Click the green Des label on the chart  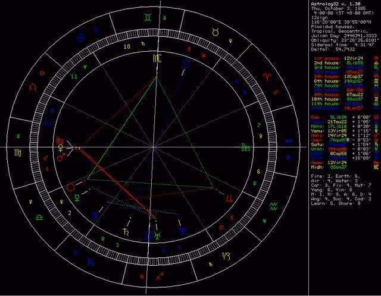[246, 147]
